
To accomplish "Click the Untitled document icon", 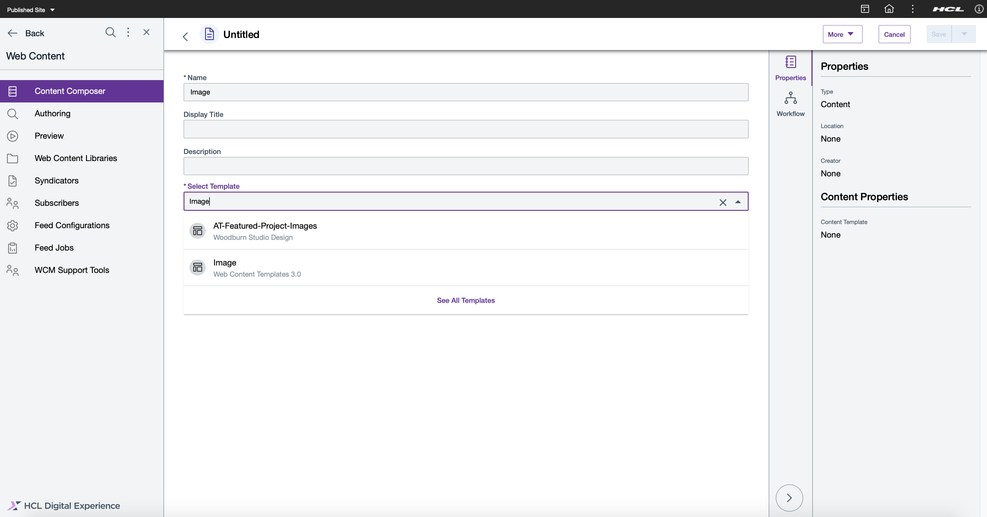I will [209, 34].
